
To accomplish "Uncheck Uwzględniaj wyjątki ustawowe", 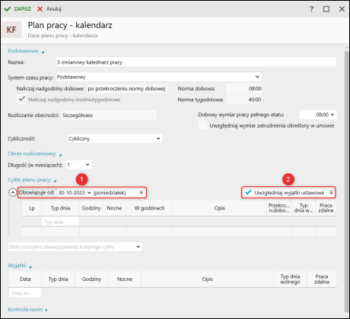I will pyautogui.click(x=248, y=192).
